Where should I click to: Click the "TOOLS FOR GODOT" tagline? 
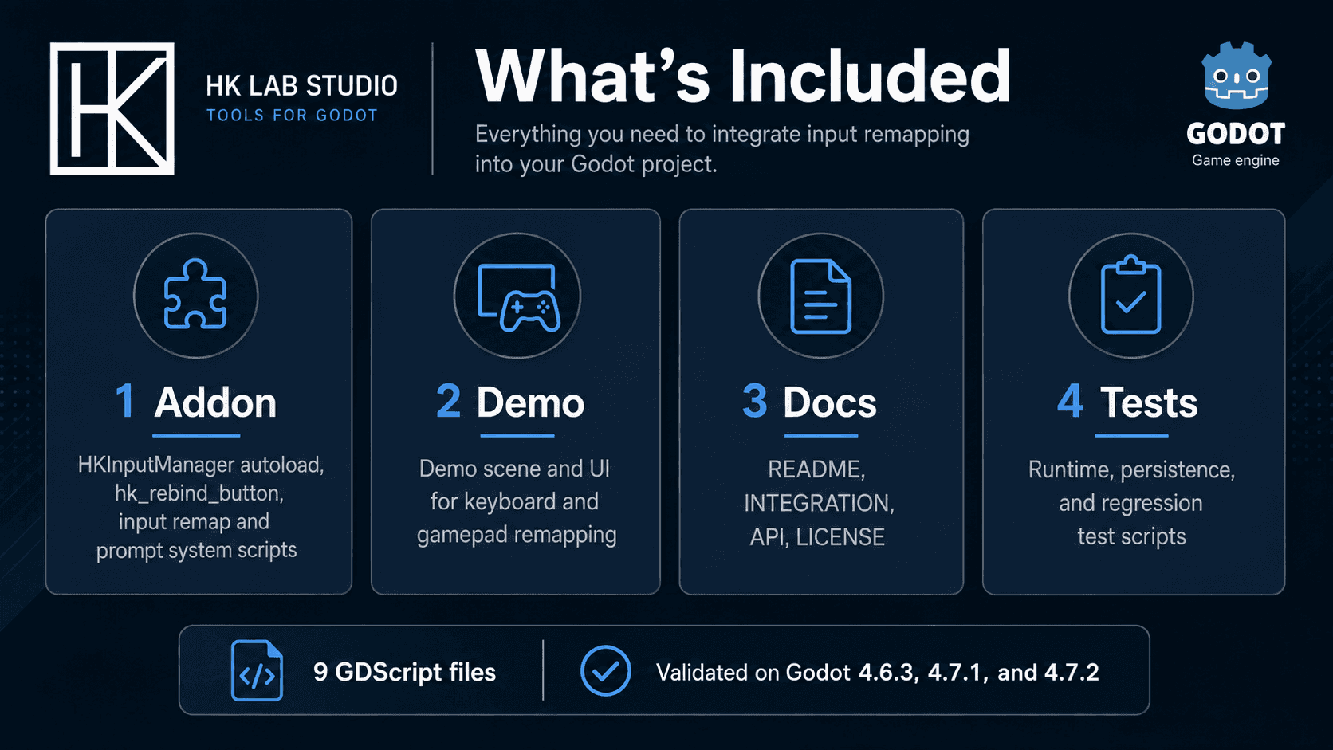click(292, 116)
